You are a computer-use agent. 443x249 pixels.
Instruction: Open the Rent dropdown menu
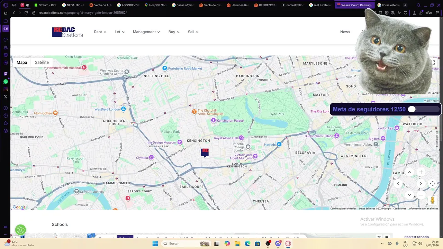coord(100,32)
